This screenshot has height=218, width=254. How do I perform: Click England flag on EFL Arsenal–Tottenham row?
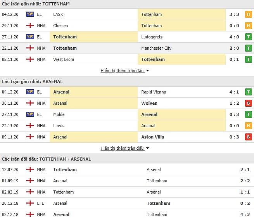click(30, 203)
